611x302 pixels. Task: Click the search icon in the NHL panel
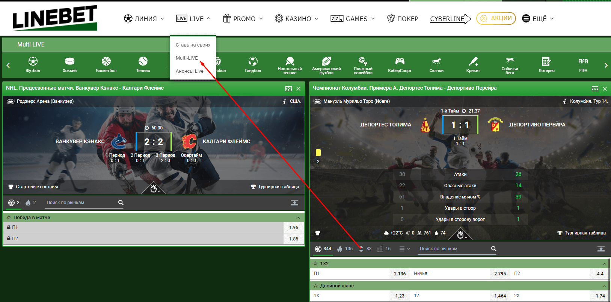click(x=121, y=203)
